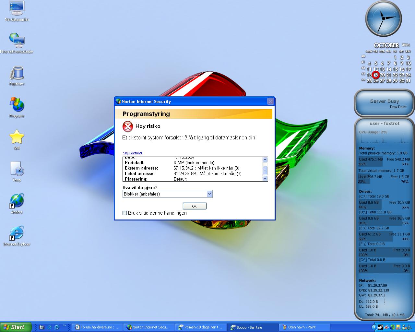Click 'Total virtual memory: 1.7 GB' text
This screenshot has width=415, height=332.
[x=382, y=171]
